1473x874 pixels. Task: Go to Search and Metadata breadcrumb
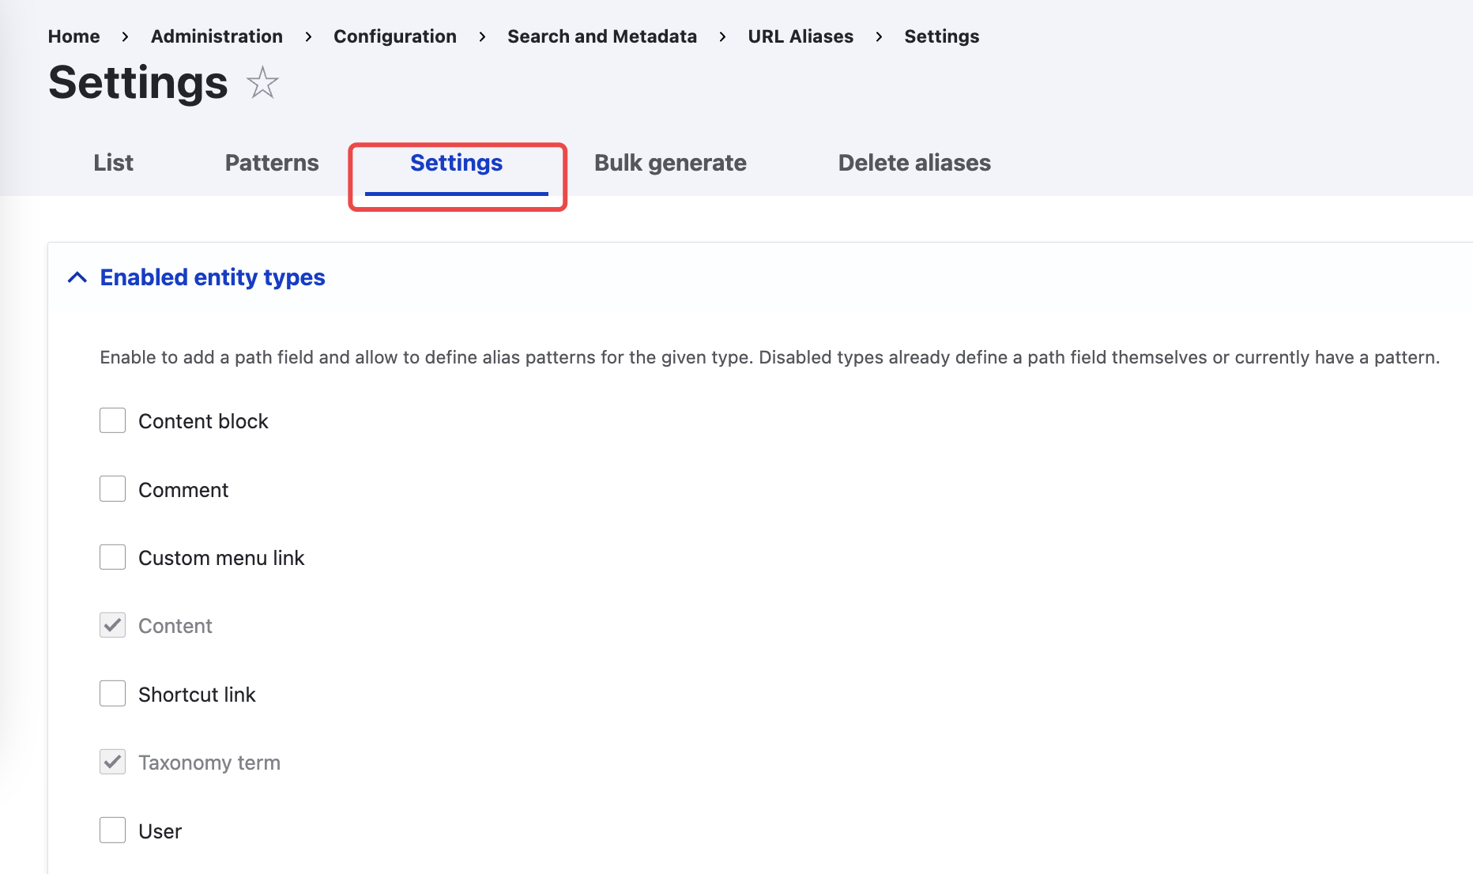click(602, 36)
